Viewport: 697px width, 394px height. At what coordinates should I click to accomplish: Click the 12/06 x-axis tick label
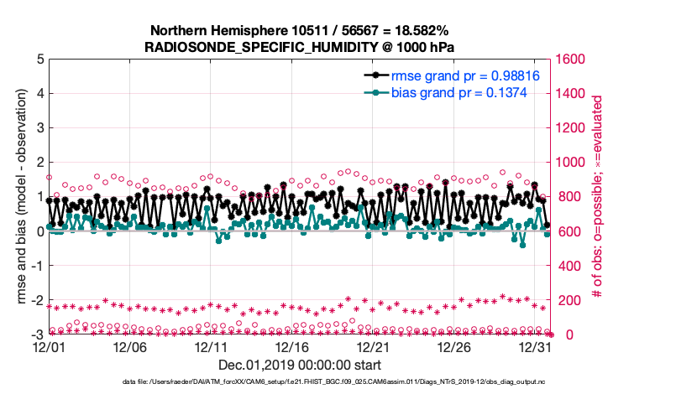point(130,346)
